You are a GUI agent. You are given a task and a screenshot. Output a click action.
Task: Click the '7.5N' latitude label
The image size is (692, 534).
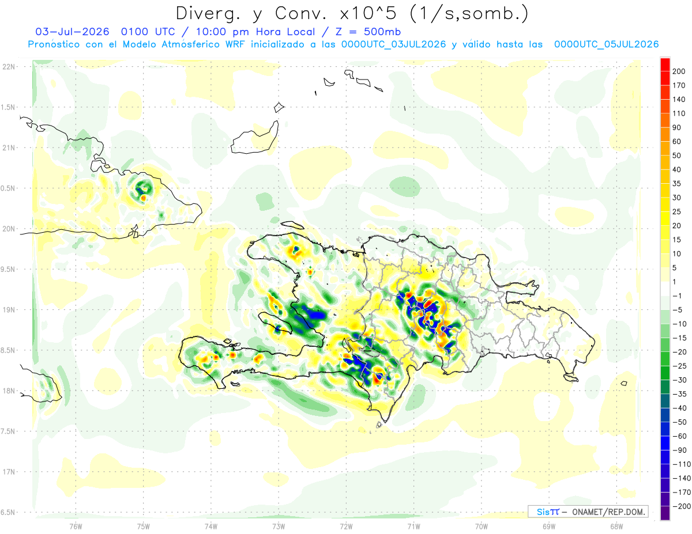coord(8,431)
